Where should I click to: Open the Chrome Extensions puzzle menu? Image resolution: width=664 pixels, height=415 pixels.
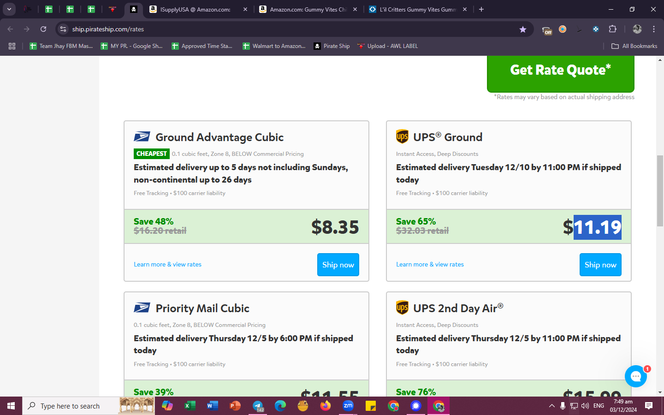click(x=612, y=29)
